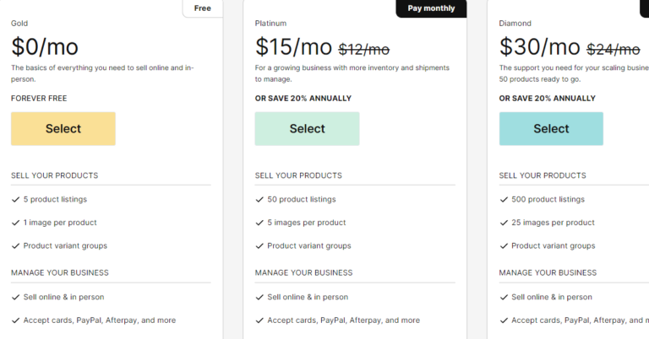Click the "FOREVER FREE" label under Gold
649x339 pixels.
(39, 99)
